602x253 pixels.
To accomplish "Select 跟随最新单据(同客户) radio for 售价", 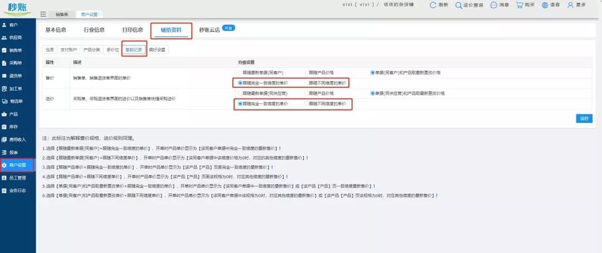I will click(240, 73).
